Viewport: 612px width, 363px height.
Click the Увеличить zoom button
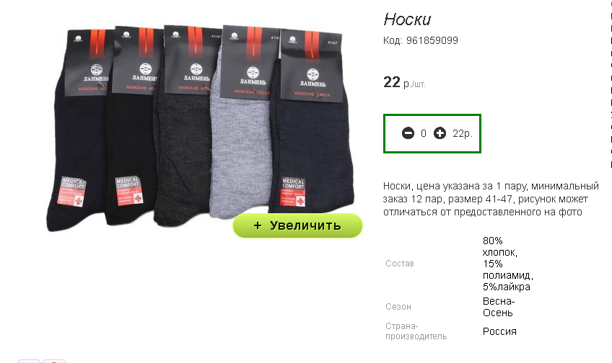(297, 225)
